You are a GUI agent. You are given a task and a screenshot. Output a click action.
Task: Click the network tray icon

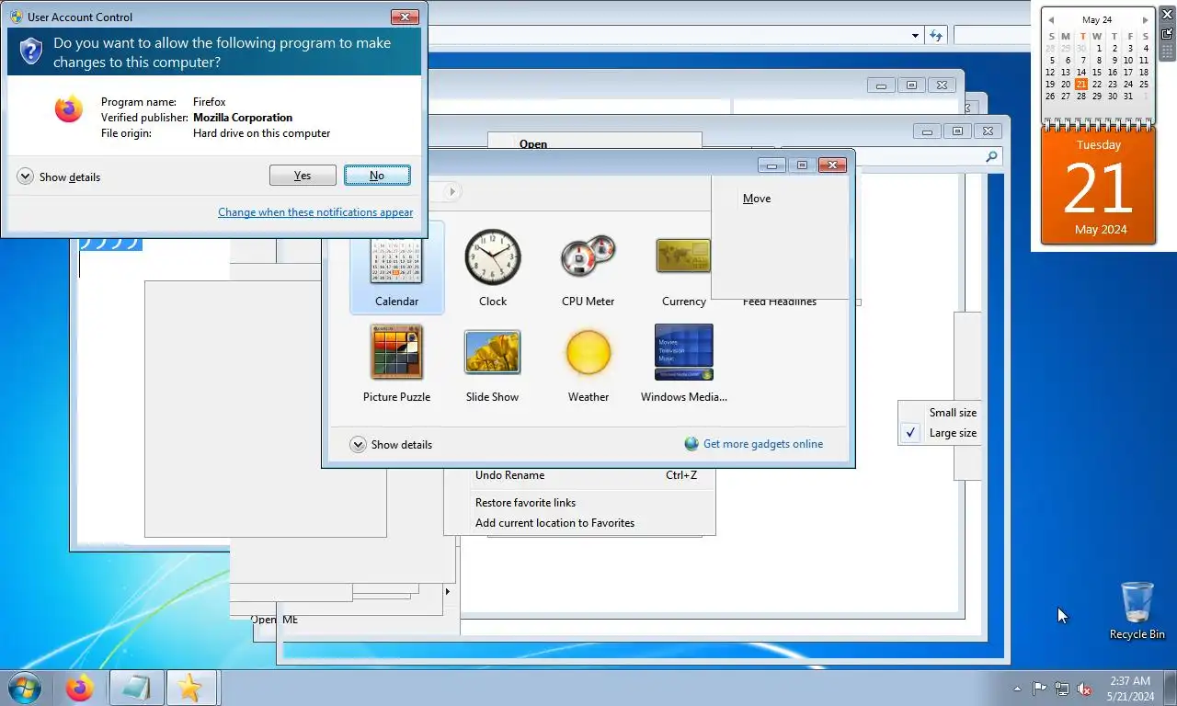(x=1062, y=689)
